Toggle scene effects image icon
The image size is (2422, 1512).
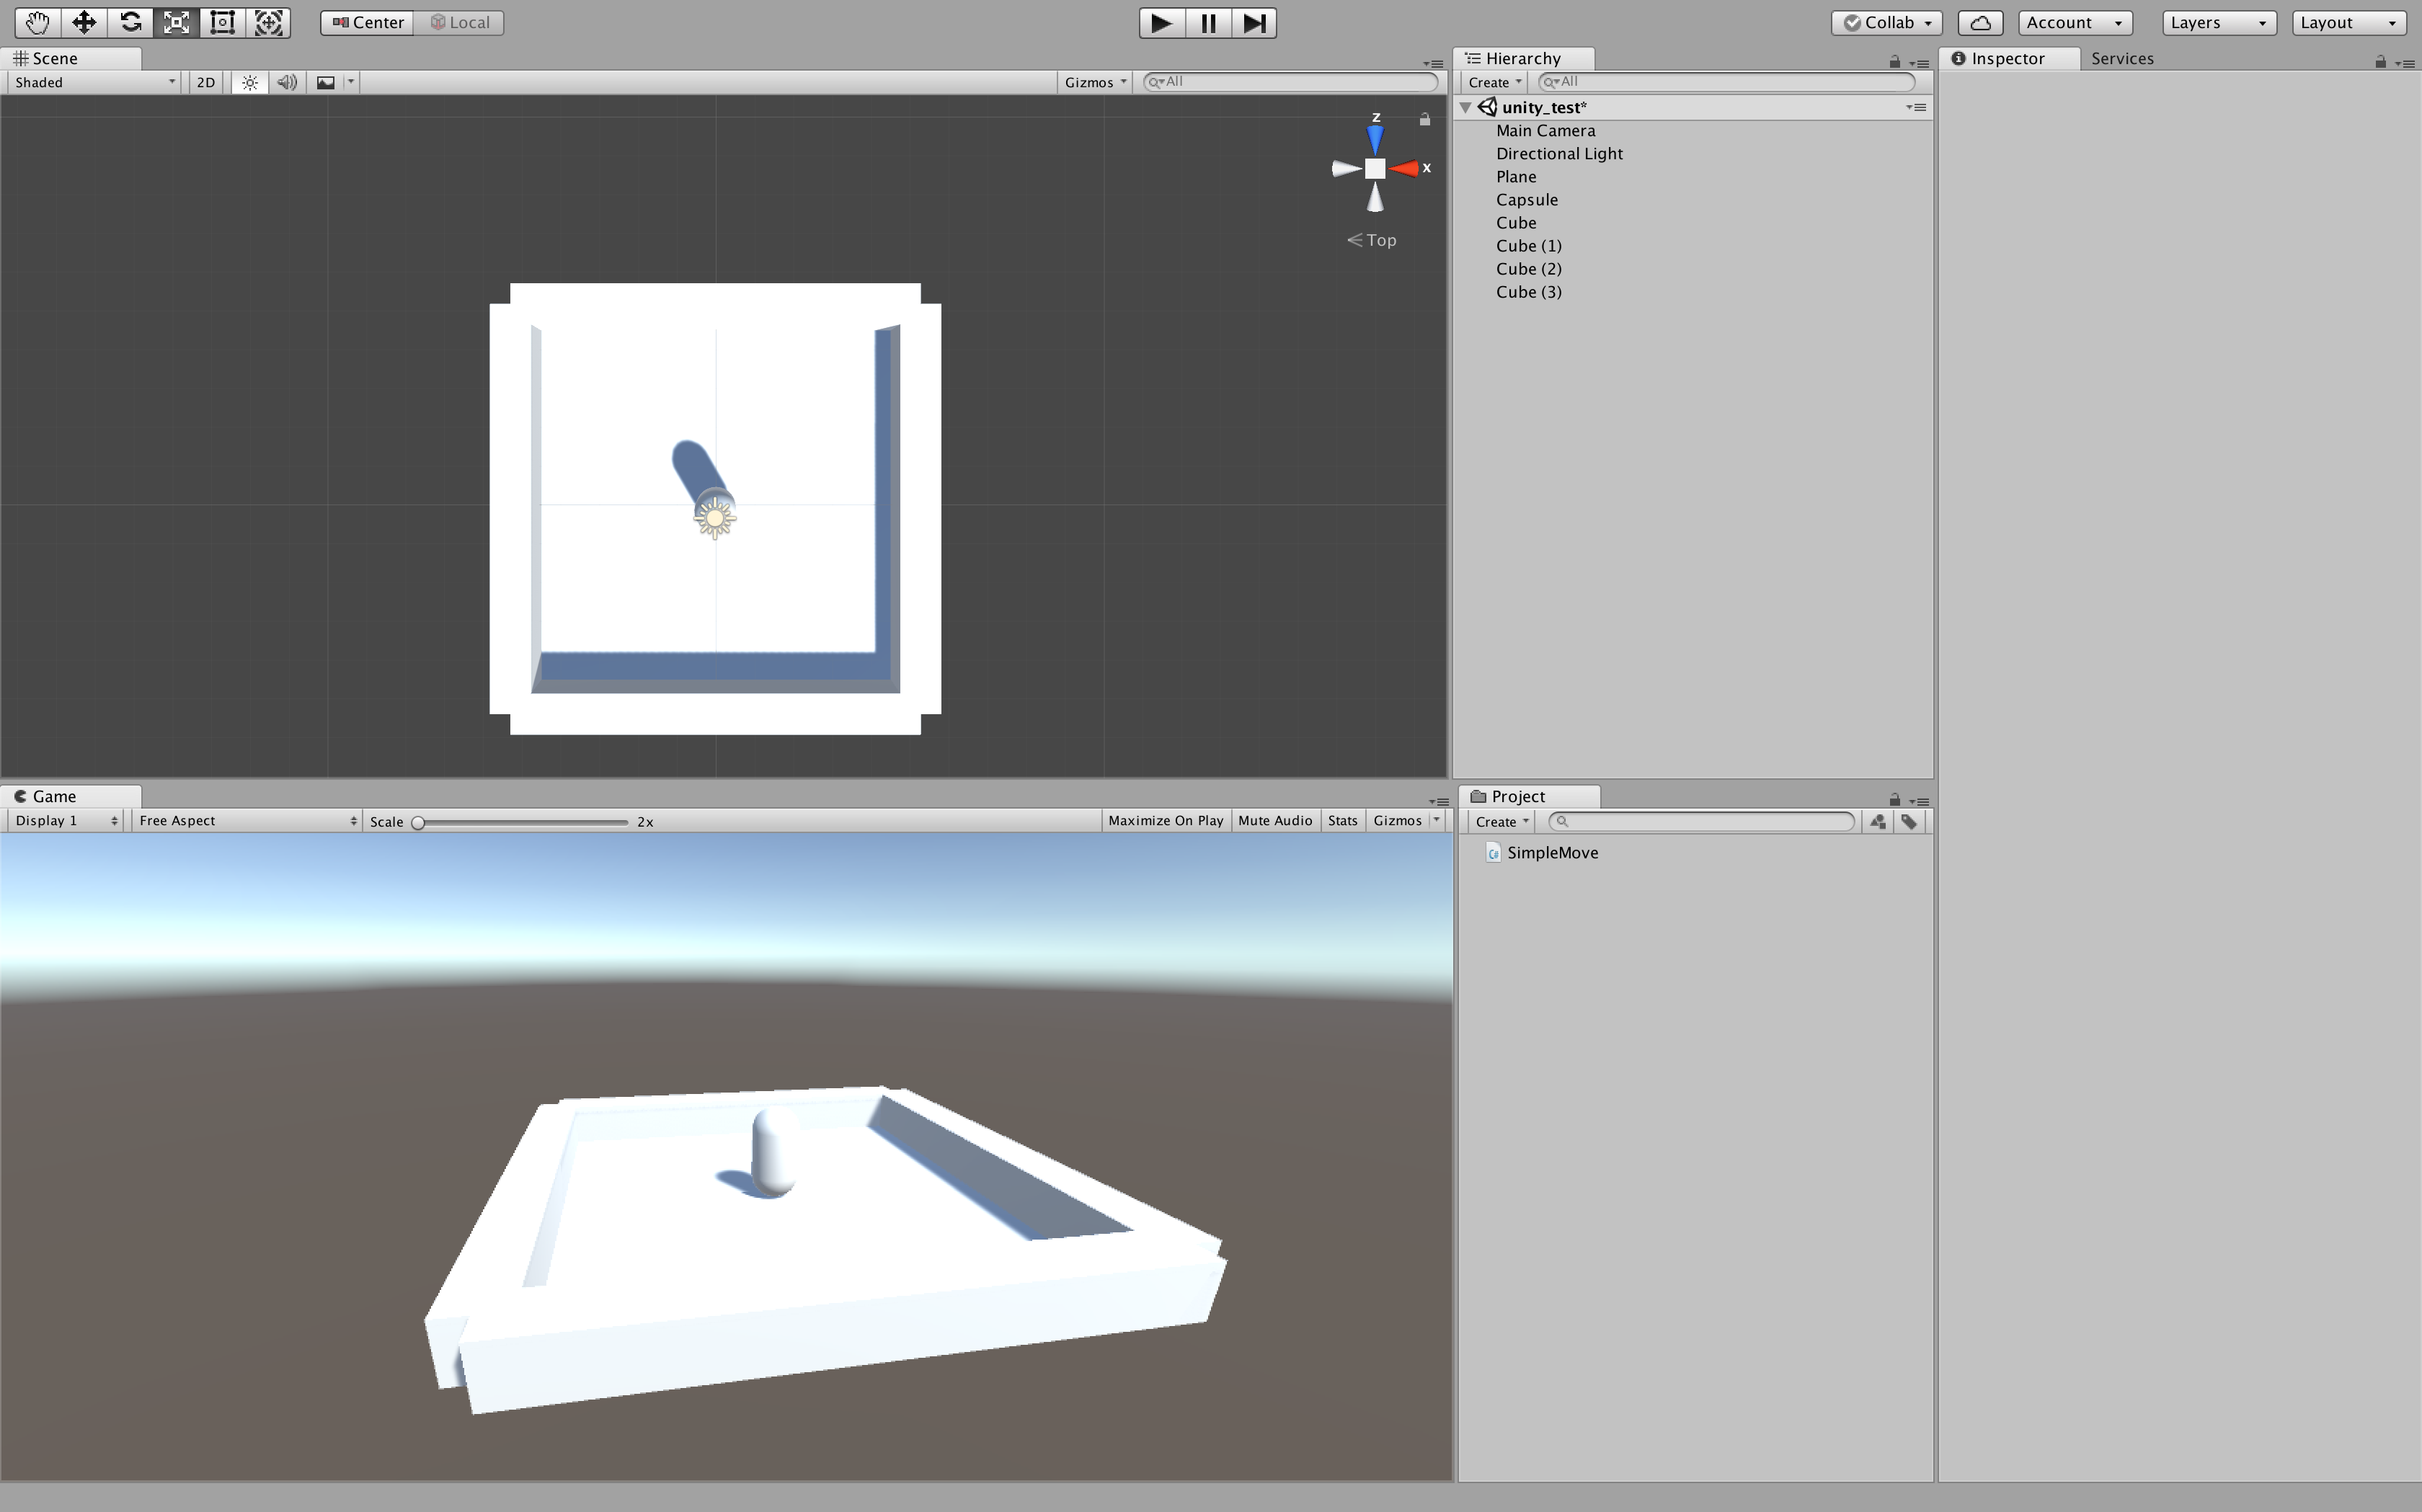[326, 82]
